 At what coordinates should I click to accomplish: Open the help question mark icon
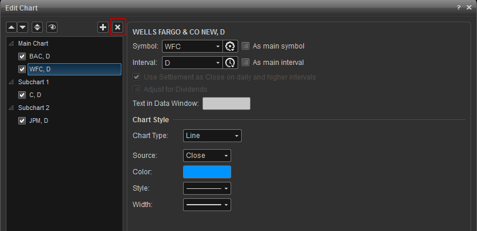click(x=459, y=8)
